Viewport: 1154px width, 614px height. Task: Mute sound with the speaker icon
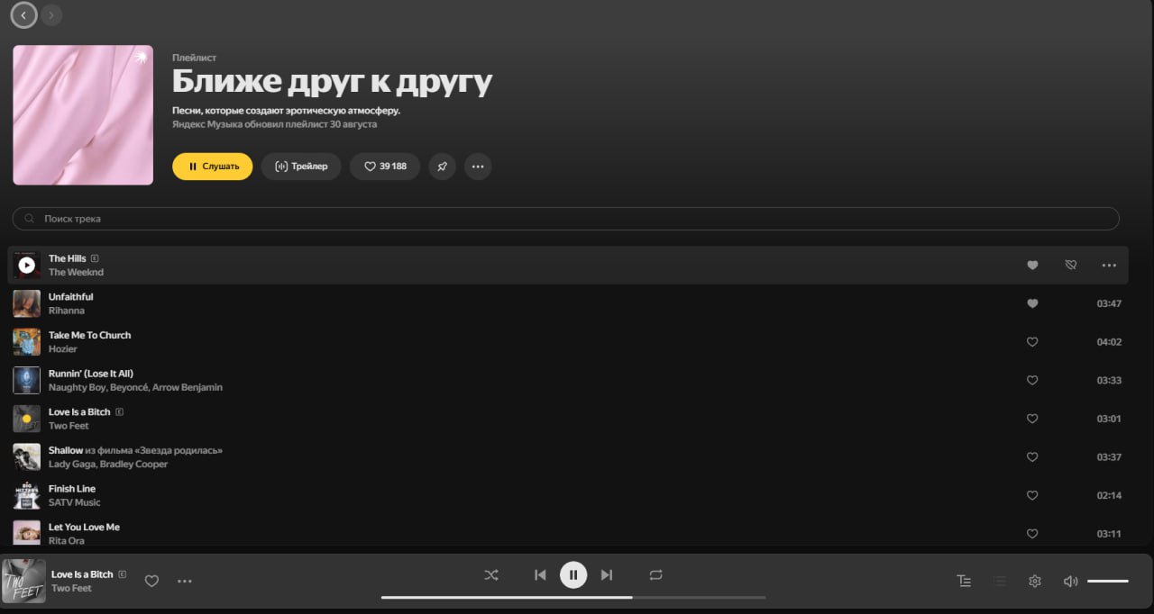[x=1070, y=582]
